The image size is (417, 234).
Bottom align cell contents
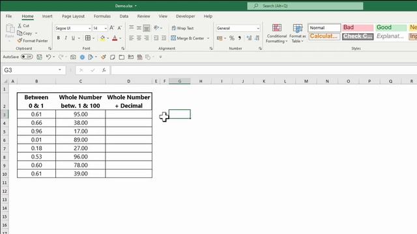tap(147, 27)
